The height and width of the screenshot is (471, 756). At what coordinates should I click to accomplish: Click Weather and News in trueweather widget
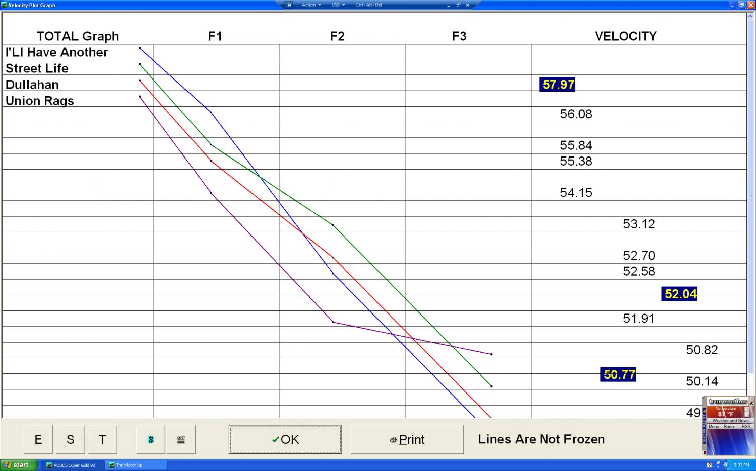pyautogui.click(x=730, y=421)
